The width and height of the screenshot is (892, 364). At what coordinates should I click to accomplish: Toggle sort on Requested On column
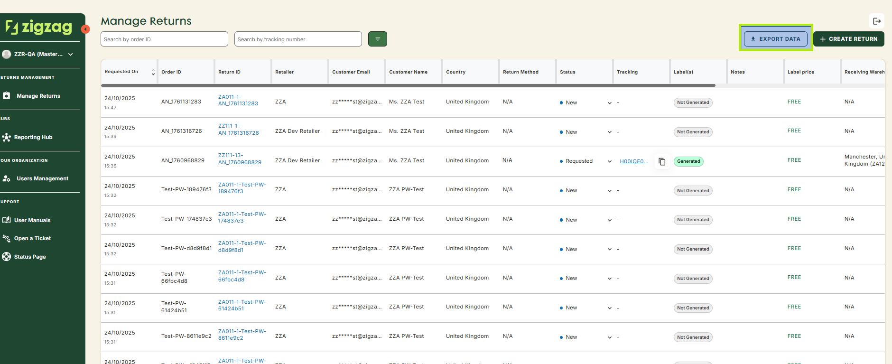(x=153, y=72)
